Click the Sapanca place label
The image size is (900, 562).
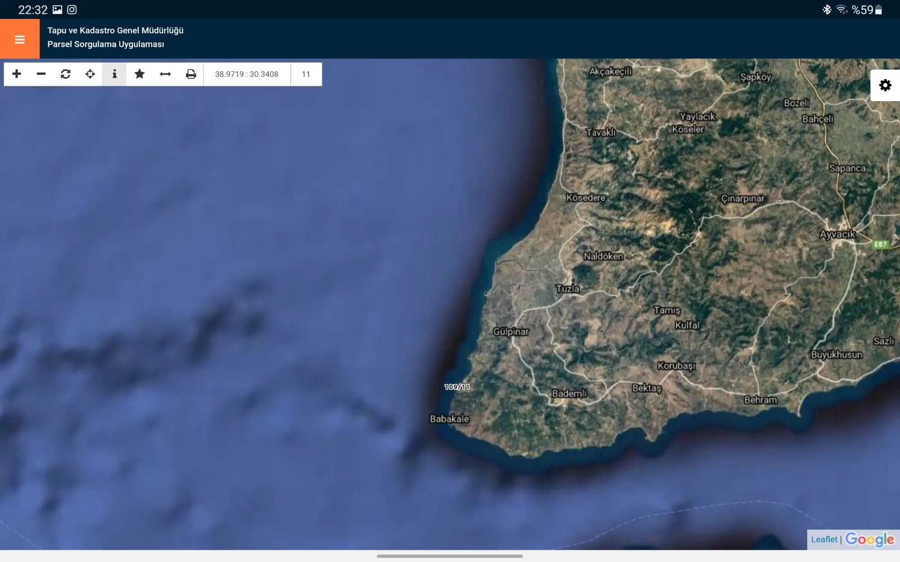[x=847, y=168]
